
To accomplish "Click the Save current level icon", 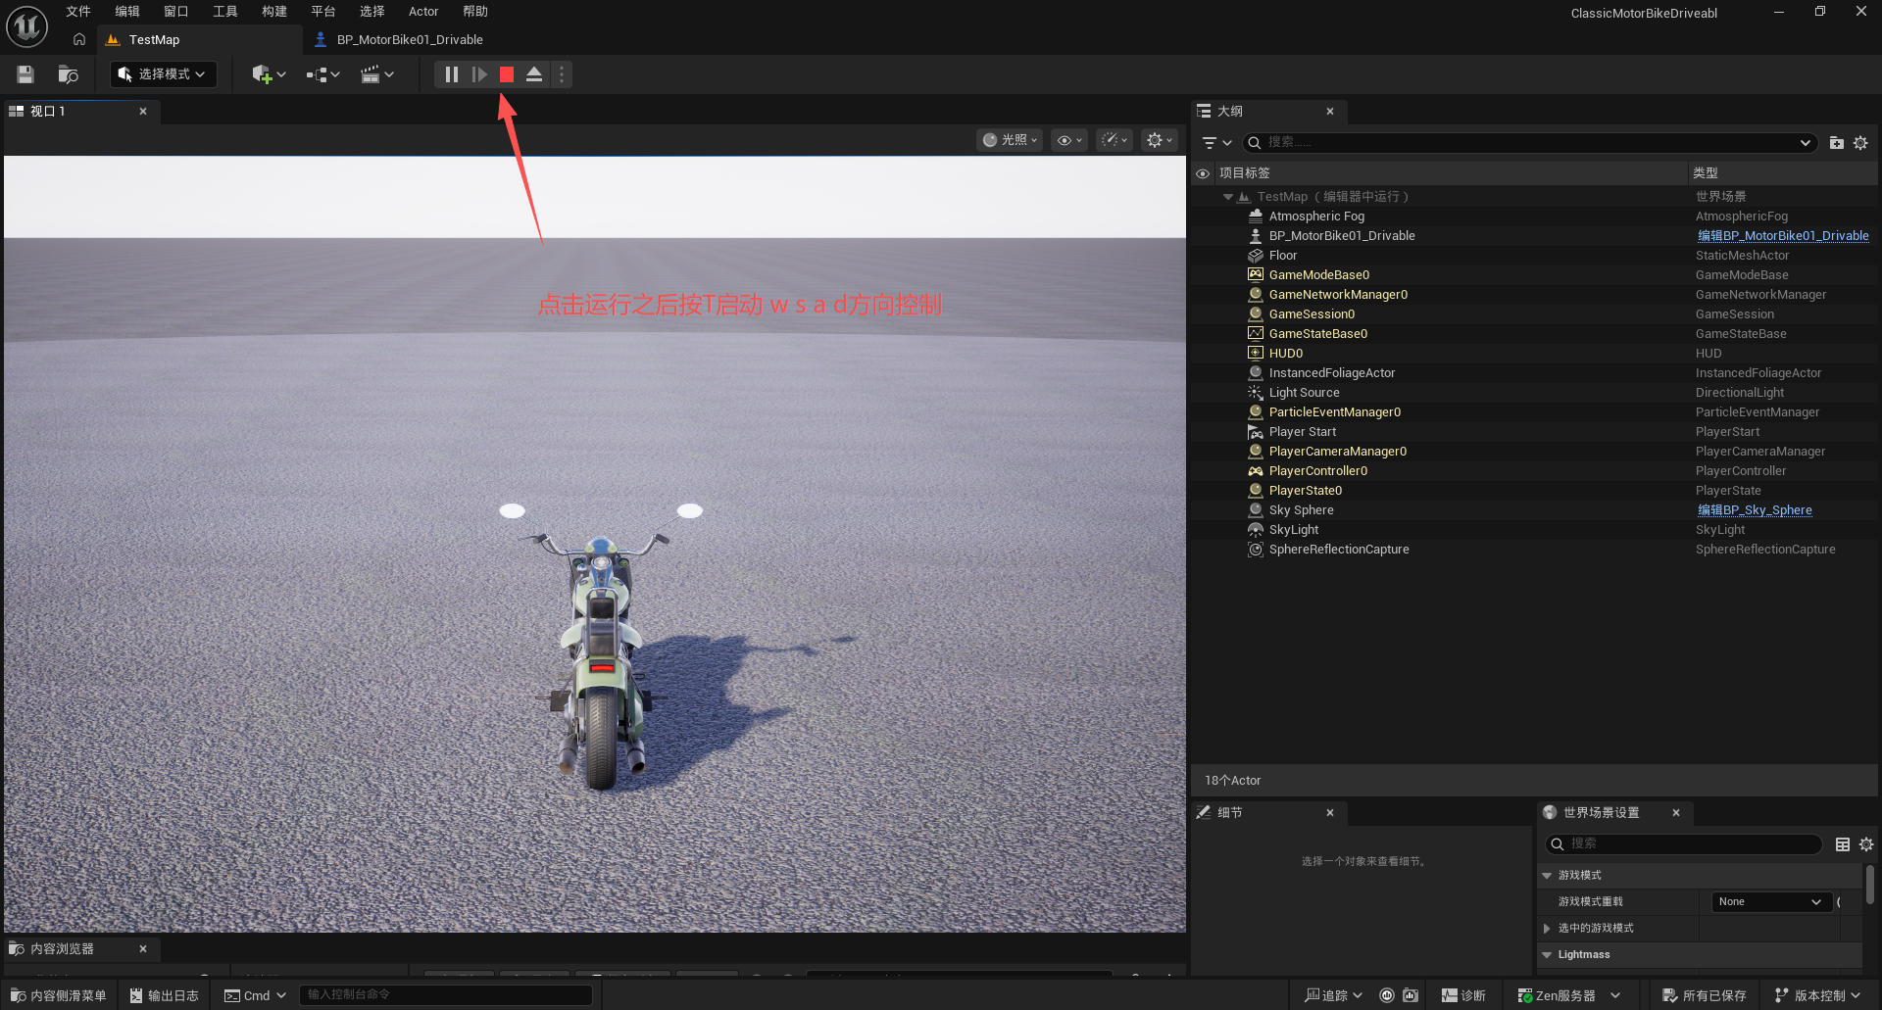I will click(x=25, y=74).
